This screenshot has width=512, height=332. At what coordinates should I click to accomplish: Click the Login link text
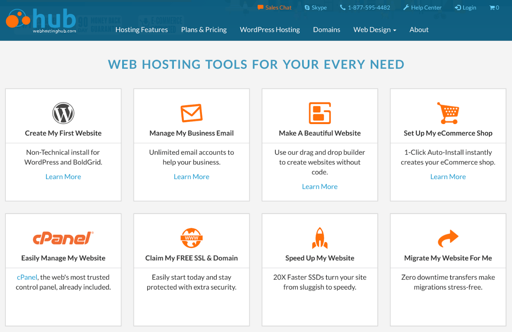469,8
